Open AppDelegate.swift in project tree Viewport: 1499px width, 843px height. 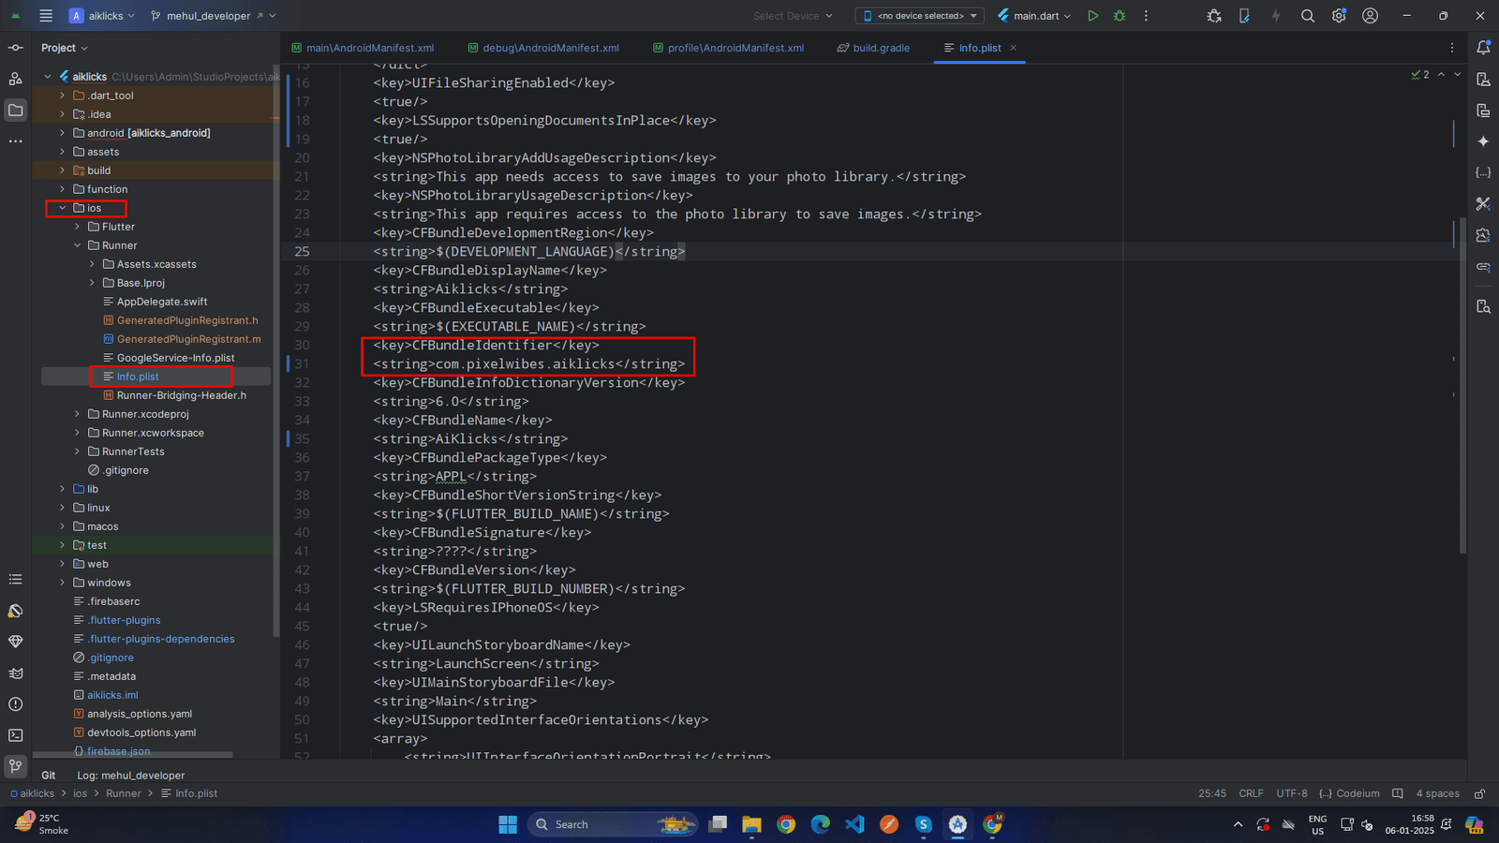point(162,302)
